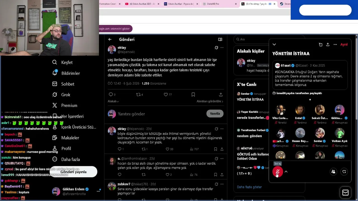
Task: Open İçerik Üreticisi Stüdyosu item
Action: pos(74,127)
